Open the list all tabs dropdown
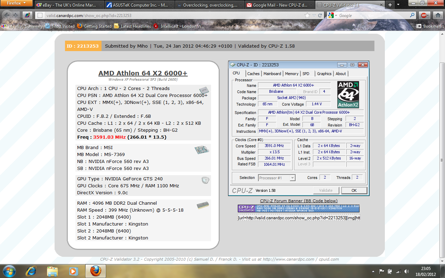Viewport: 445px width, 278px height. click(398, 5)
